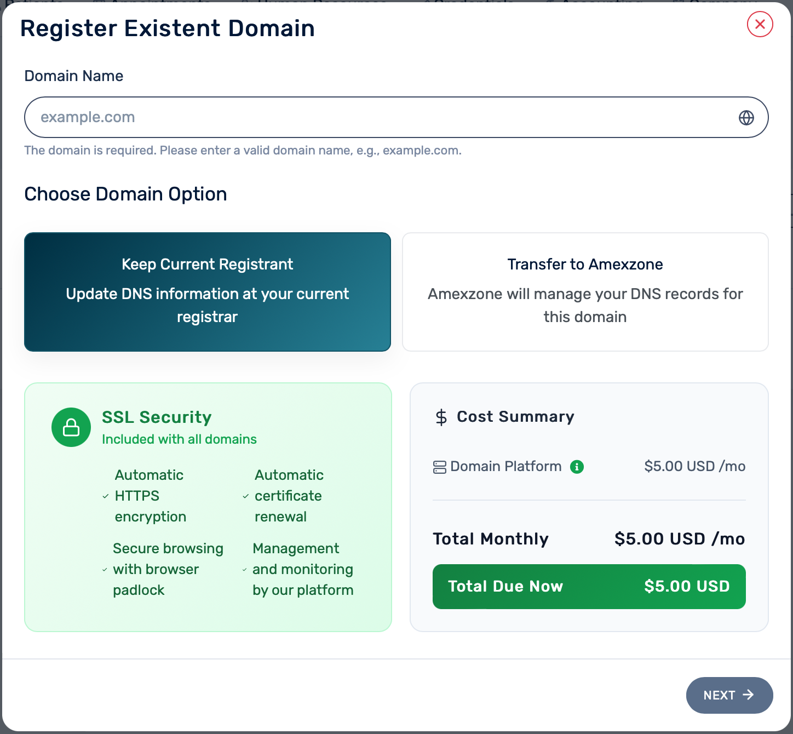793x734 pixels.
Task: Click checkmark beside Secure browsing with padlock
Action: 105,570
